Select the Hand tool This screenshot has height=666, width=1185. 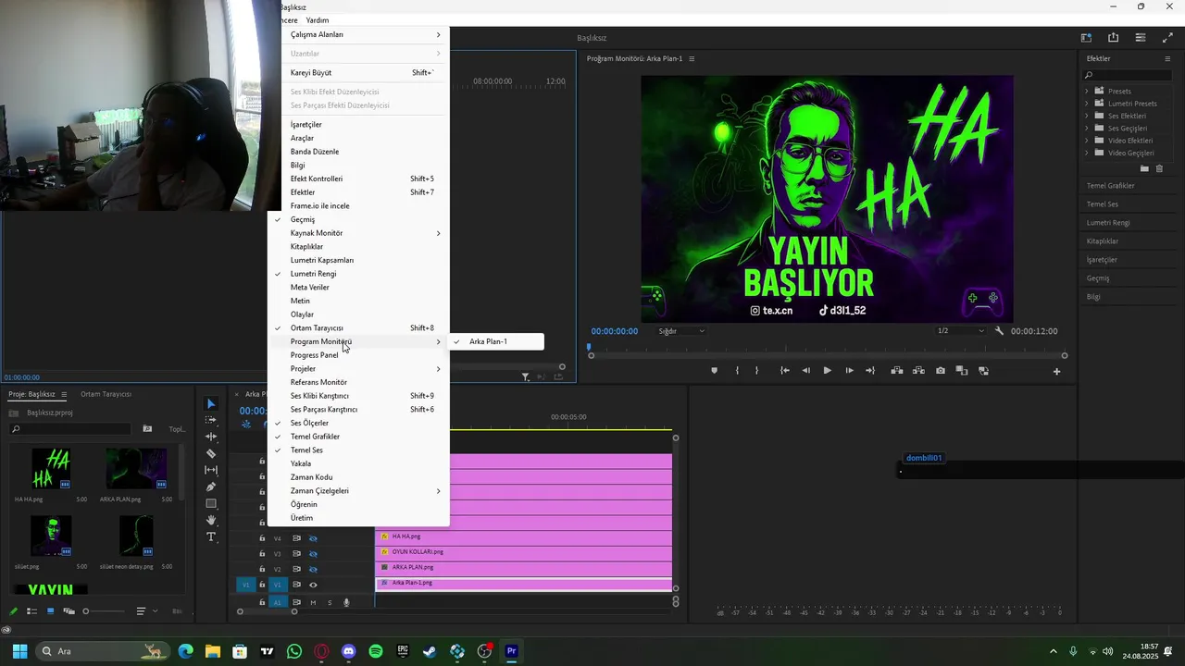211,520
